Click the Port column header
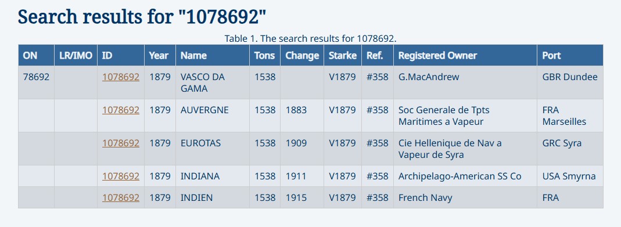Screen dimensions: 621x227 click(x=570, y=55)
